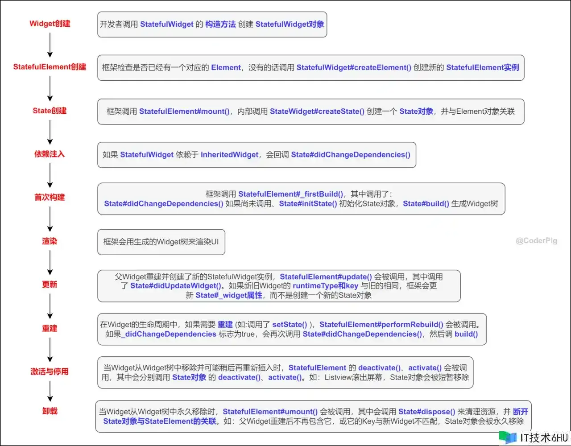Screen dimensions: 571x446
Task: Click the StatefulElement#_firstBuild() blue text
Action: click(x=291, y=194)
